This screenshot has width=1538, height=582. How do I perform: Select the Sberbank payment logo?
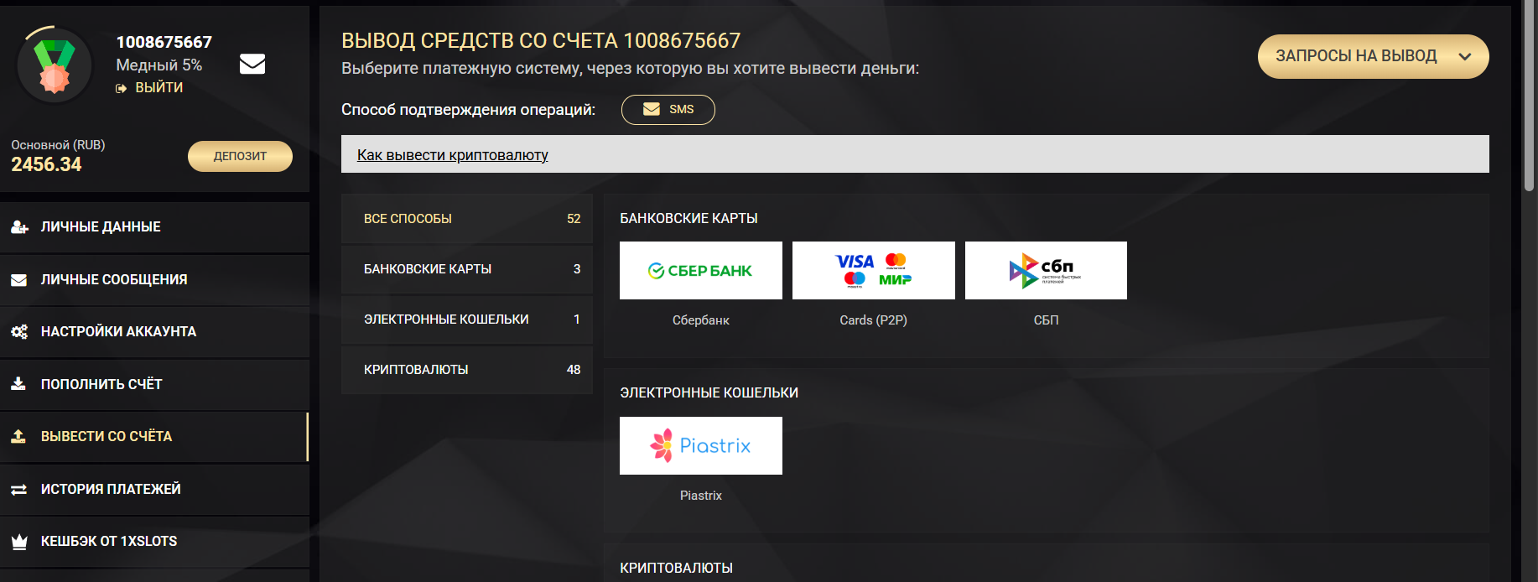click(x=700, y=270)
